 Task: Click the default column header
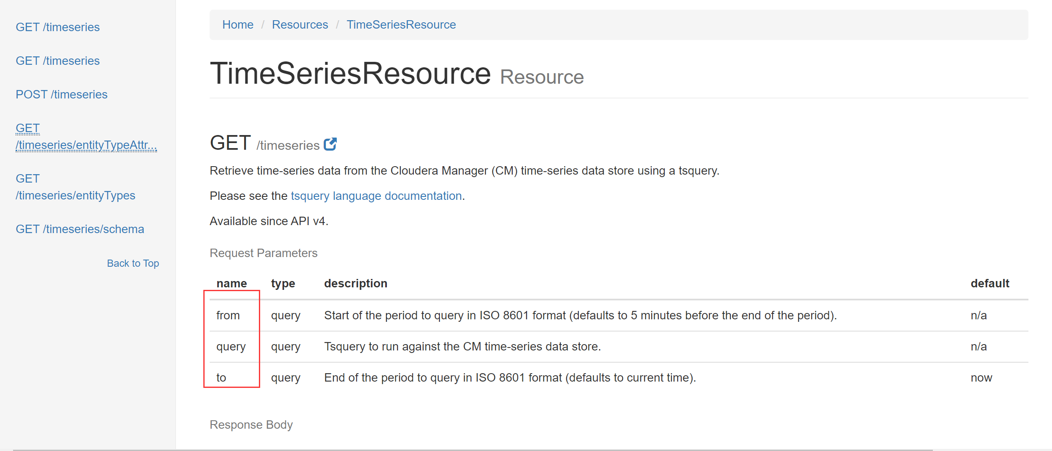[x=990, y=283]
